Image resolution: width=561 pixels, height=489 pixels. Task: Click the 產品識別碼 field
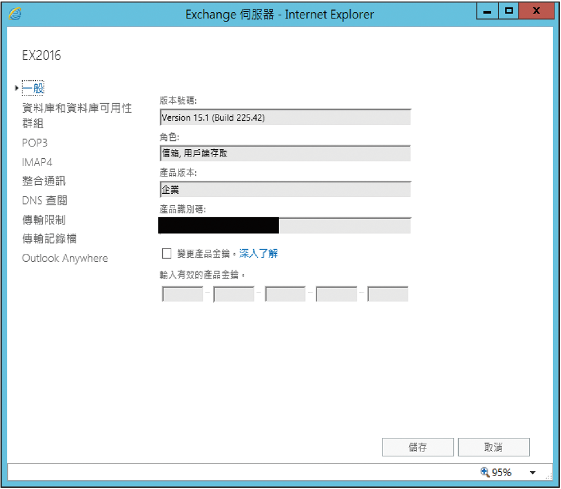tap(285, 226)
